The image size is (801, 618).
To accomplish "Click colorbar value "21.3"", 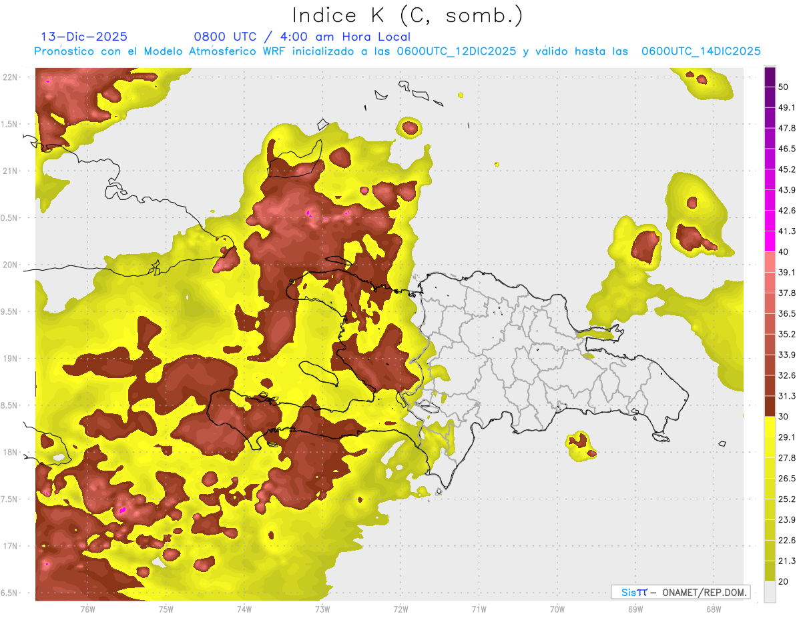I will click(787, 561).
